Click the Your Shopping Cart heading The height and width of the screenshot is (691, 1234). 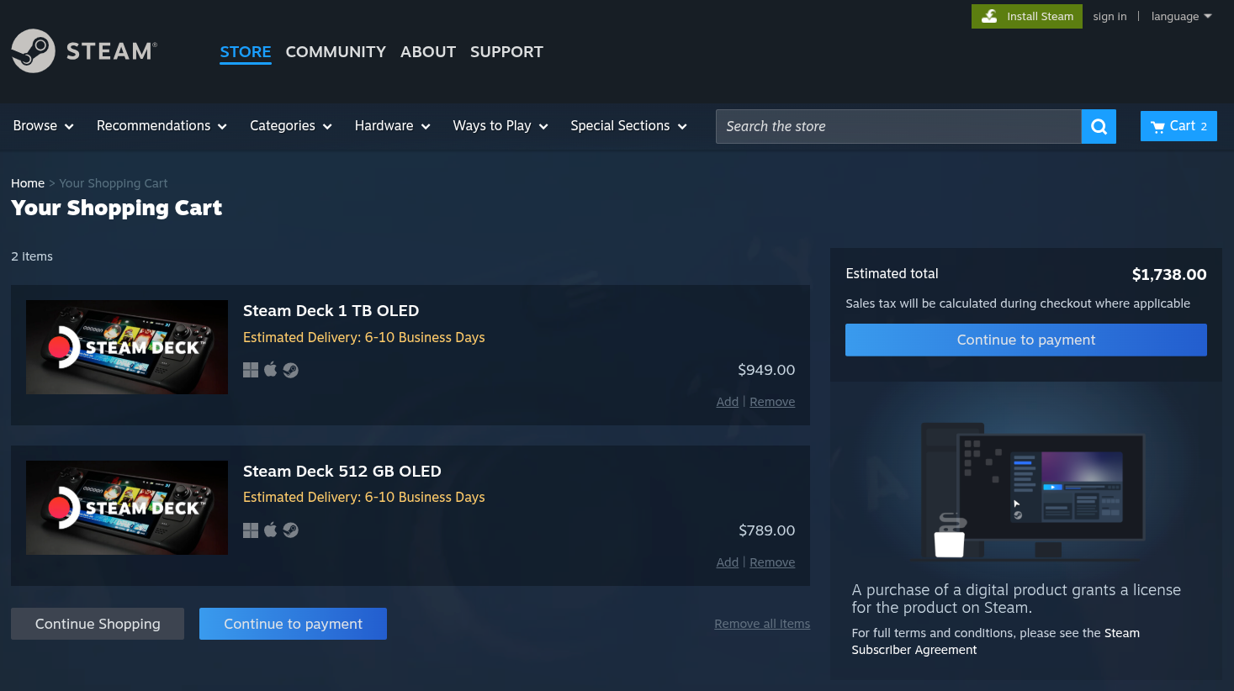[117, 208]
